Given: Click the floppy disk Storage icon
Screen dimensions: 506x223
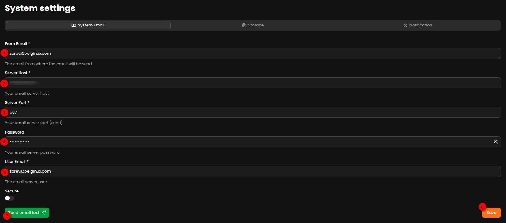Looking at the screenshot, I should point(244,25).
